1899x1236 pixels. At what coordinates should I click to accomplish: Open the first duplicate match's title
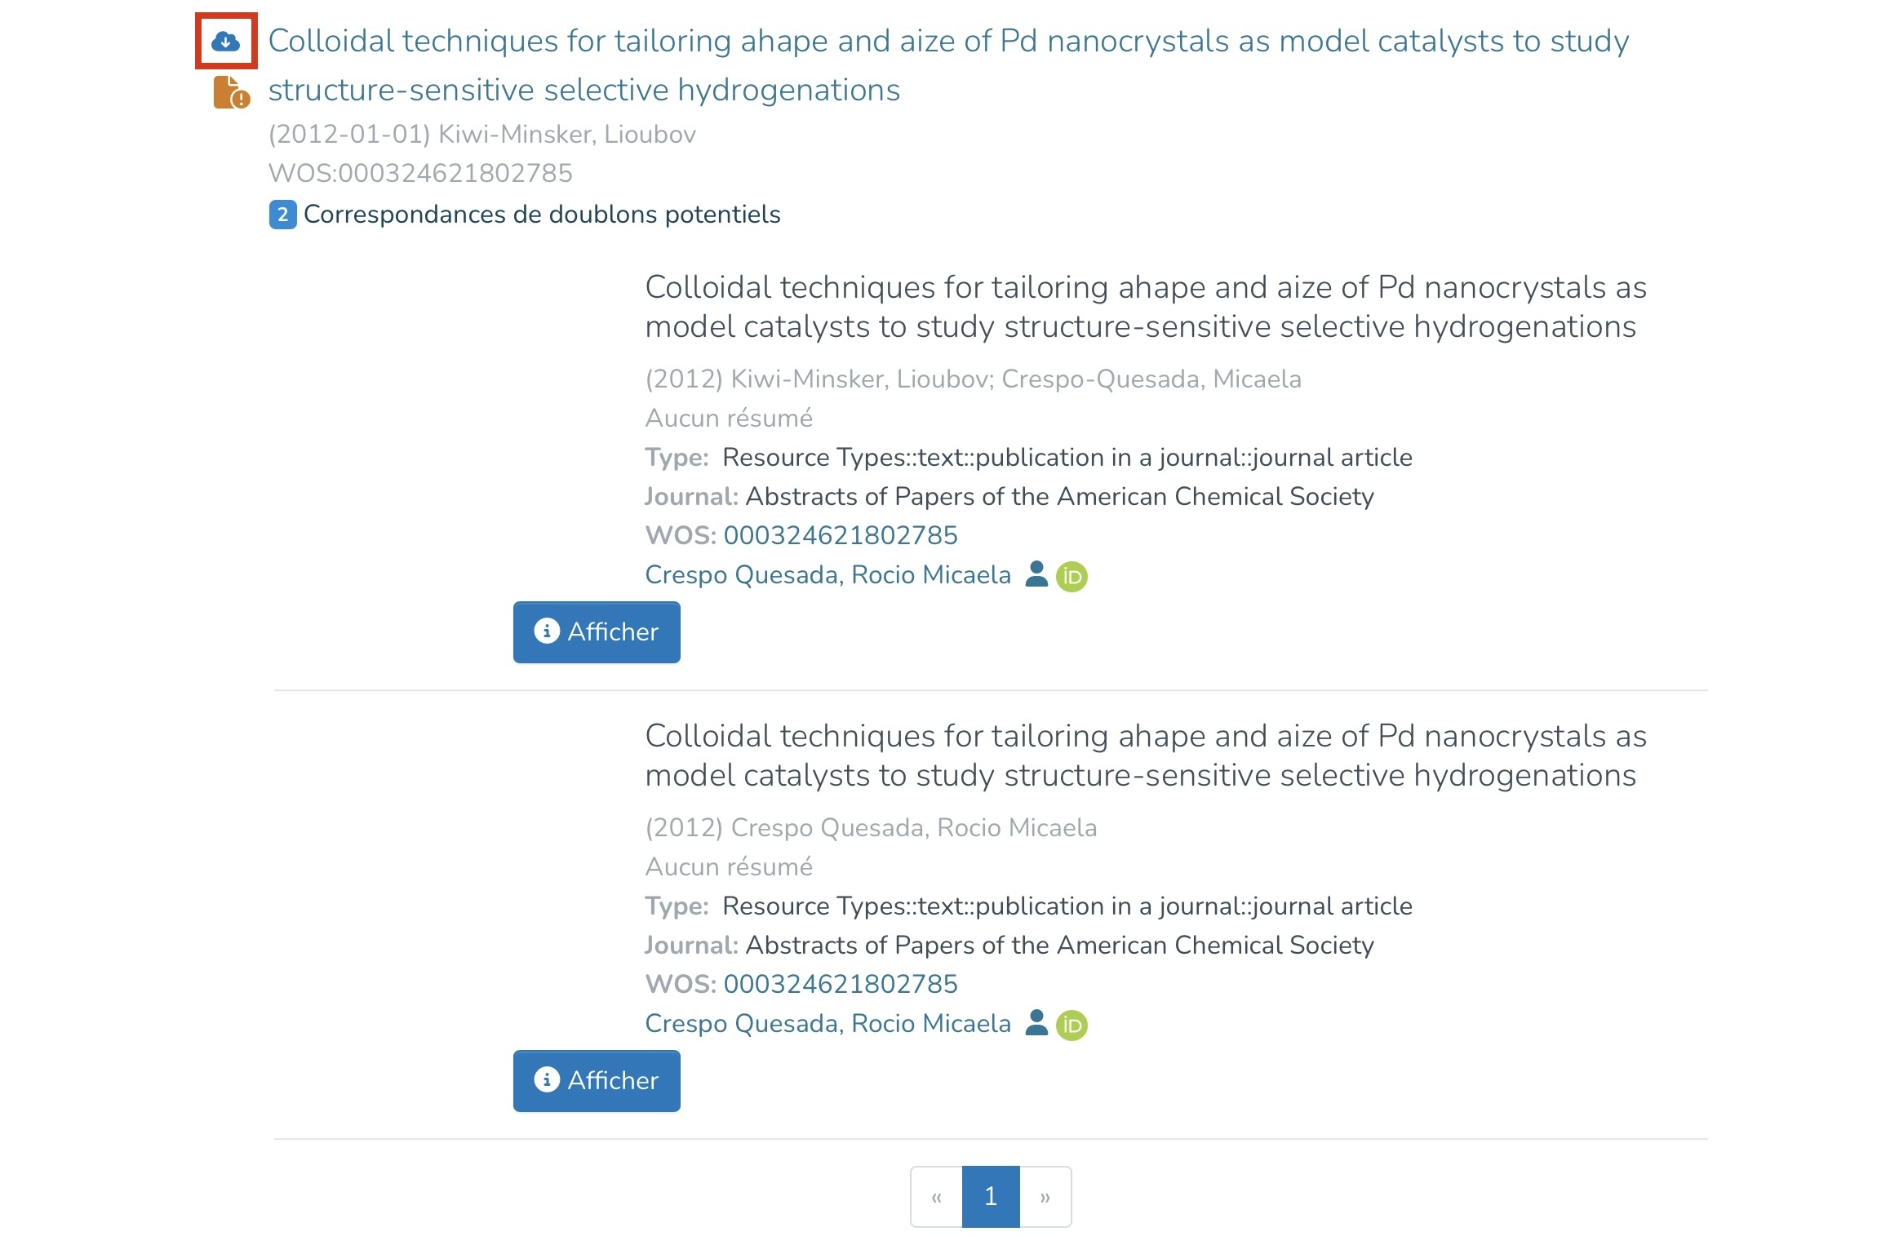[x=1145, y=307]
